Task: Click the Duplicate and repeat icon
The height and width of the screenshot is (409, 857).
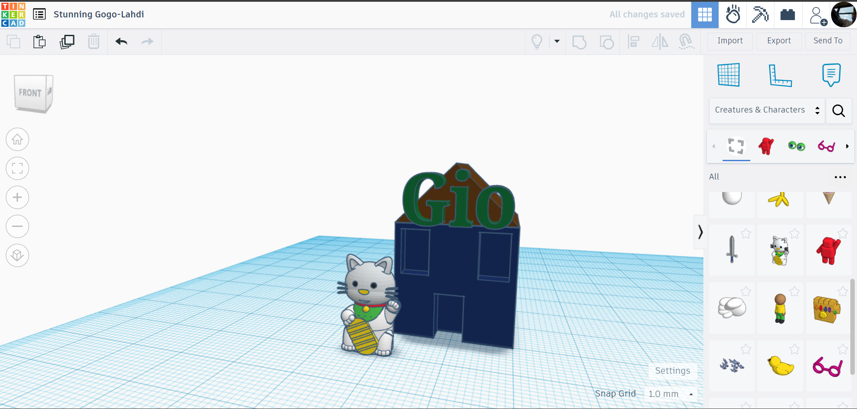Action: (67, 42)
